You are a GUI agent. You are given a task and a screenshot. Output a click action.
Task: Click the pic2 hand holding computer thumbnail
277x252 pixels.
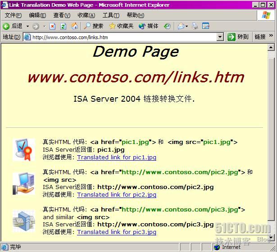[x=24, y=184]
